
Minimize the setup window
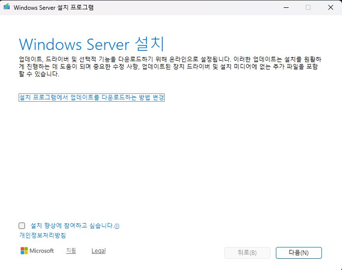[286, 7]
